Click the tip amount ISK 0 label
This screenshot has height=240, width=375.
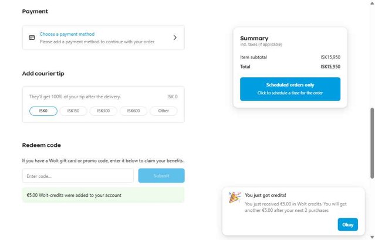tap(172, 97)
